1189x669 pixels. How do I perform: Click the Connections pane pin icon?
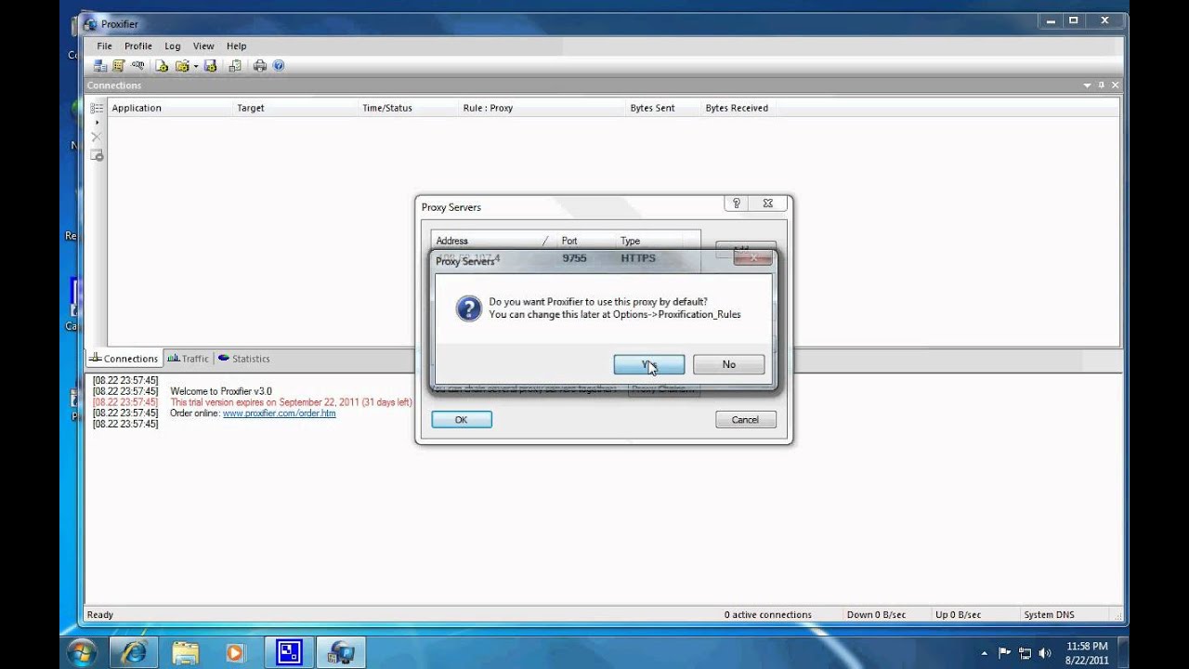pos(1102,85)
